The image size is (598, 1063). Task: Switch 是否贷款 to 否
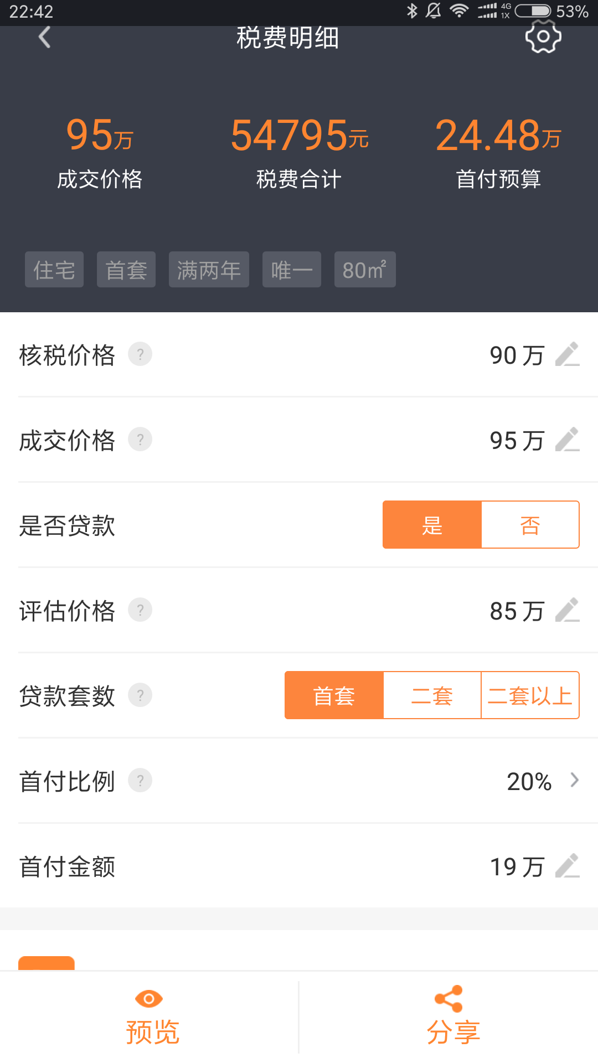pos(530,525)
